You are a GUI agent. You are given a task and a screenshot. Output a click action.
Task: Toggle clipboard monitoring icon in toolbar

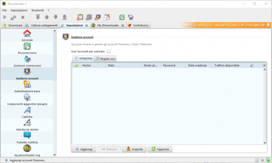pyautogui.click(x=80, y=17)
